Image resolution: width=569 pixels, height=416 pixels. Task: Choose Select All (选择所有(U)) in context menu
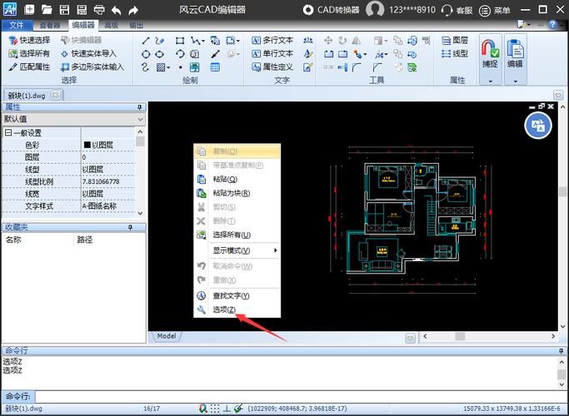237,235
